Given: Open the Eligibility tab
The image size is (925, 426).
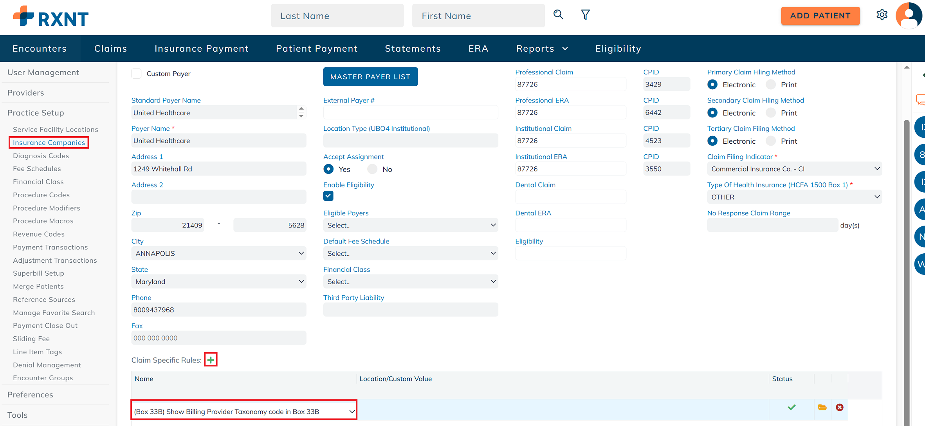Looking at the screenshot, I should [x=618, y=49].
